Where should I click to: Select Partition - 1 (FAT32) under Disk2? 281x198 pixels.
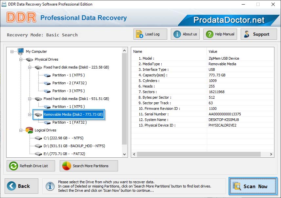tap(70, 122)
